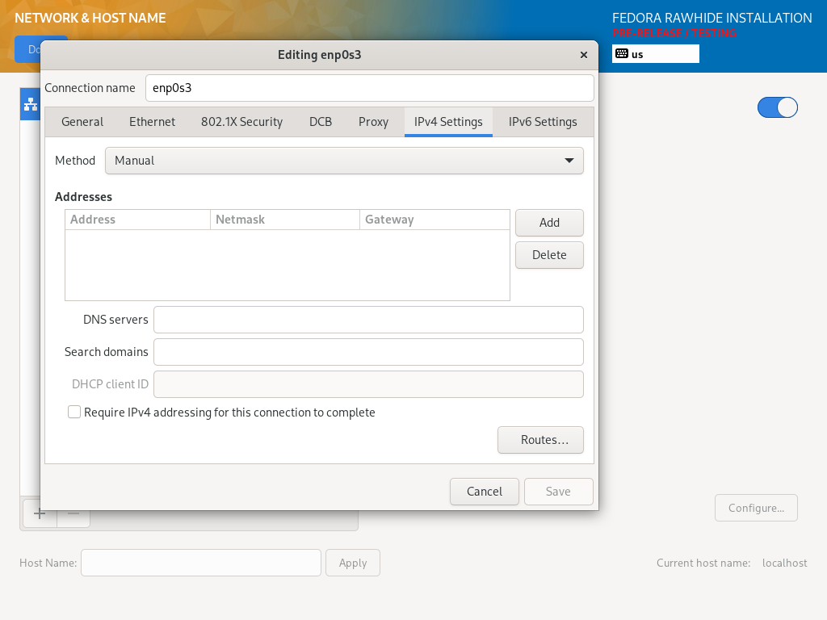Click the minus icon to remove device
Image resolution: width=827 pixels, height=620 pixels.
click(x=73, y=513)
